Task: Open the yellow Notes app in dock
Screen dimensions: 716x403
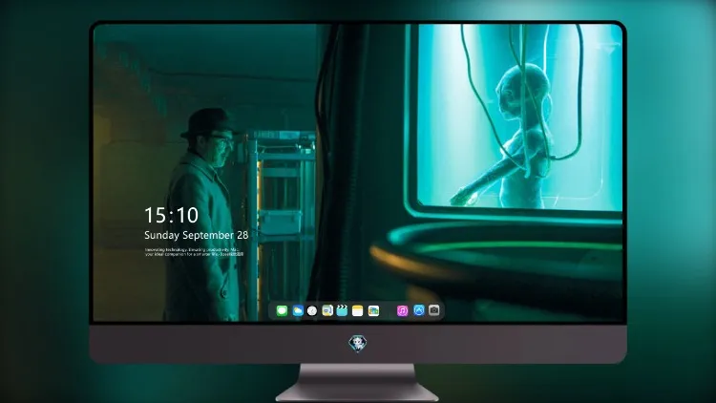Action: pos(358,310)
